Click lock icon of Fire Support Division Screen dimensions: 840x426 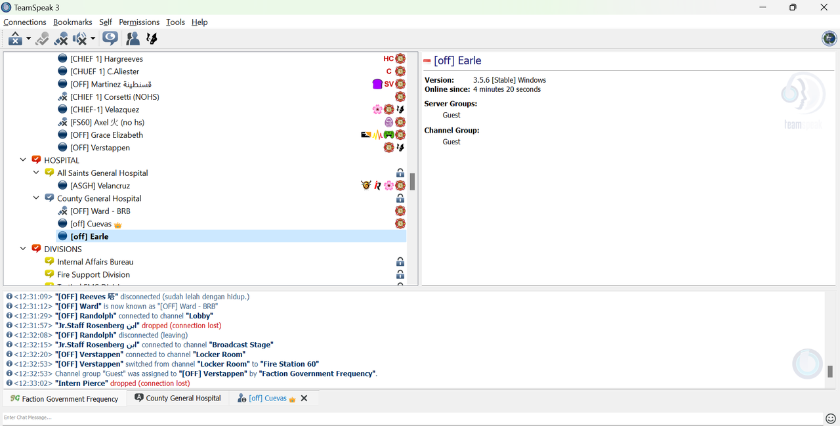pyautogui.click(x=400, y=274)
